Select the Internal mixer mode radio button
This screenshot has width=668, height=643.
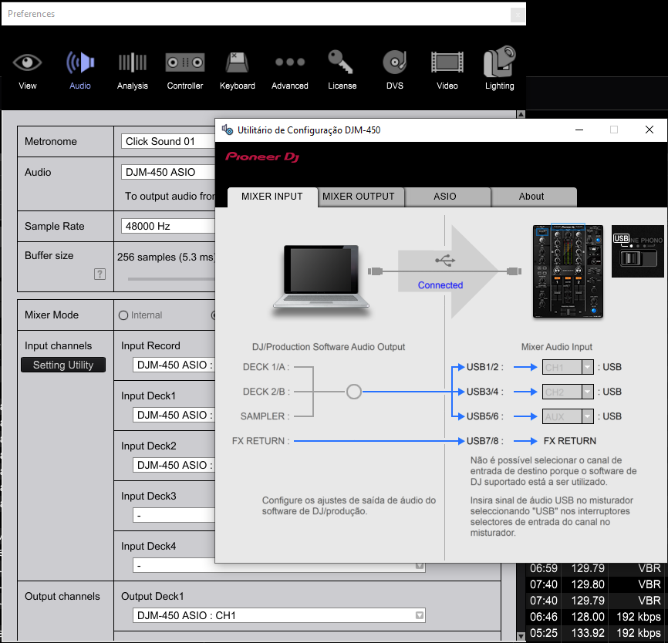[x=123, y=315]
